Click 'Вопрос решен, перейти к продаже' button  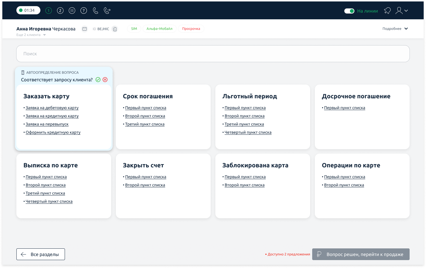pos(361,254)
